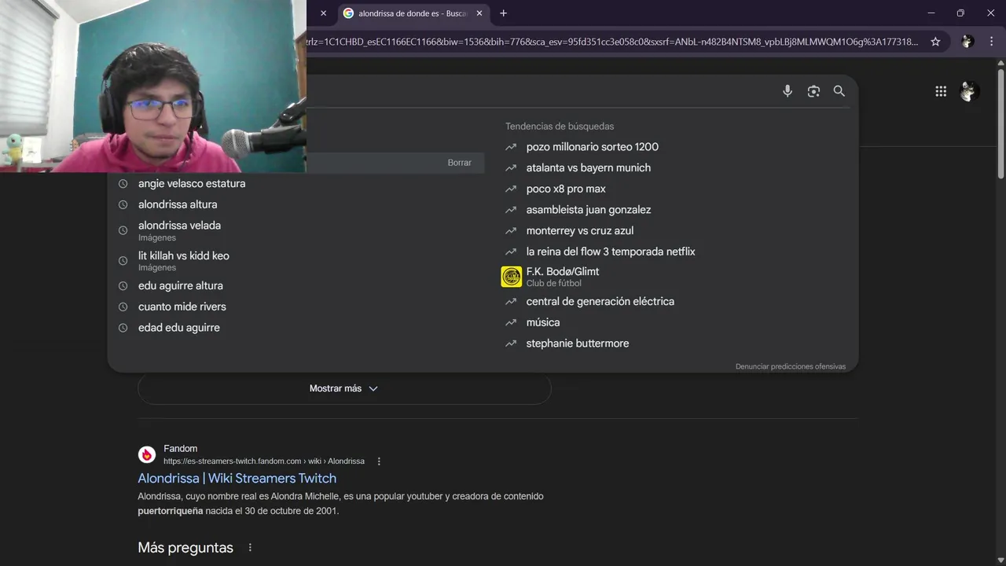Click history icon beside 'edu aguirre altura'
Viewport: 1006px width, 566px height.
coord(123,286)
